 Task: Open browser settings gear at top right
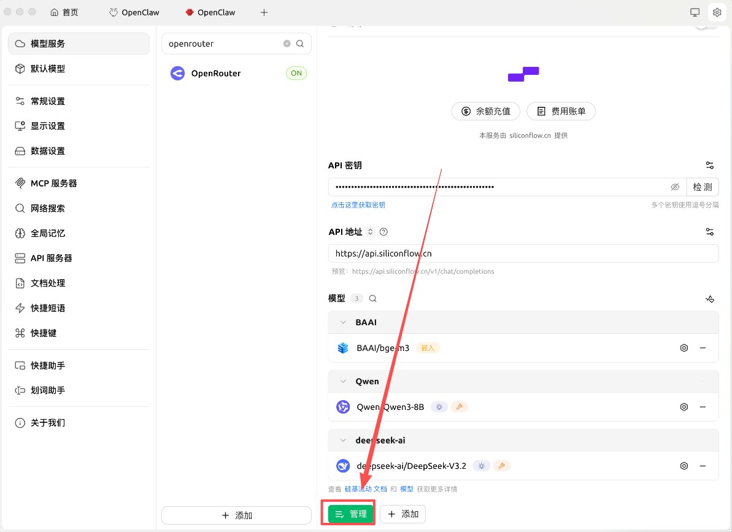coord(717,12)
